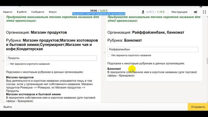Click the 1.18 $ balance amount
This screenshot has height=117, width=208.
click(x=161, y=12)
